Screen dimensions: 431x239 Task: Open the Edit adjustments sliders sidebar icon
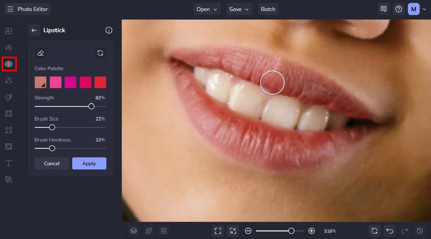(x=9, y=47)
